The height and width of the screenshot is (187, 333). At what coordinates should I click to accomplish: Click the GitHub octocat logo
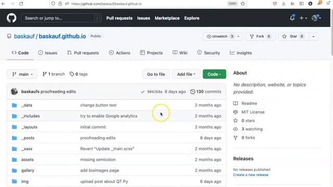(11, 18)
